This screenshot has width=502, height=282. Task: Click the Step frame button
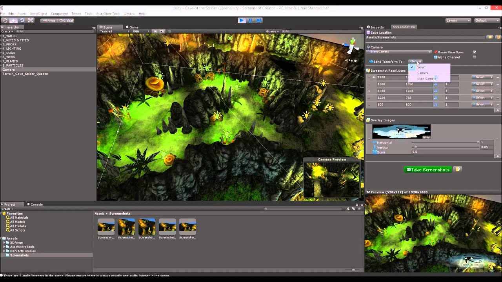click(x=258, y=20)
